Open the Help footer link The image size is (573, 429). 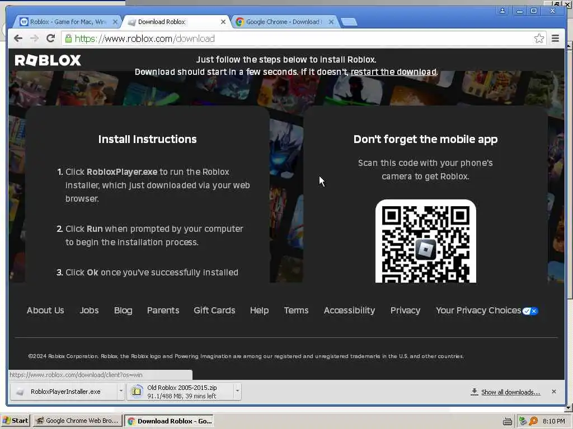260,311
